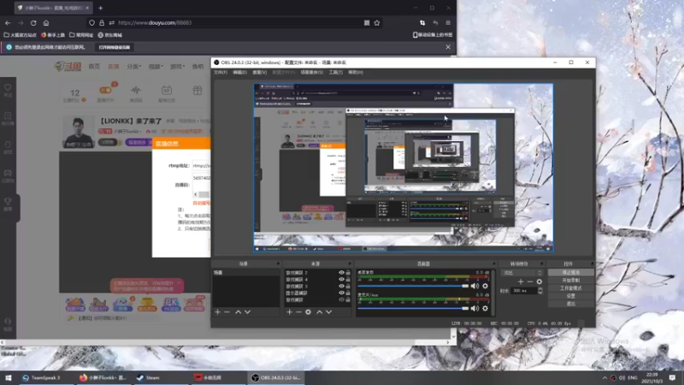This screenshot has height=385, width=684.
Task: Toggle lock on 窗口捕获 3 source
Action: [x=348, y=286]
